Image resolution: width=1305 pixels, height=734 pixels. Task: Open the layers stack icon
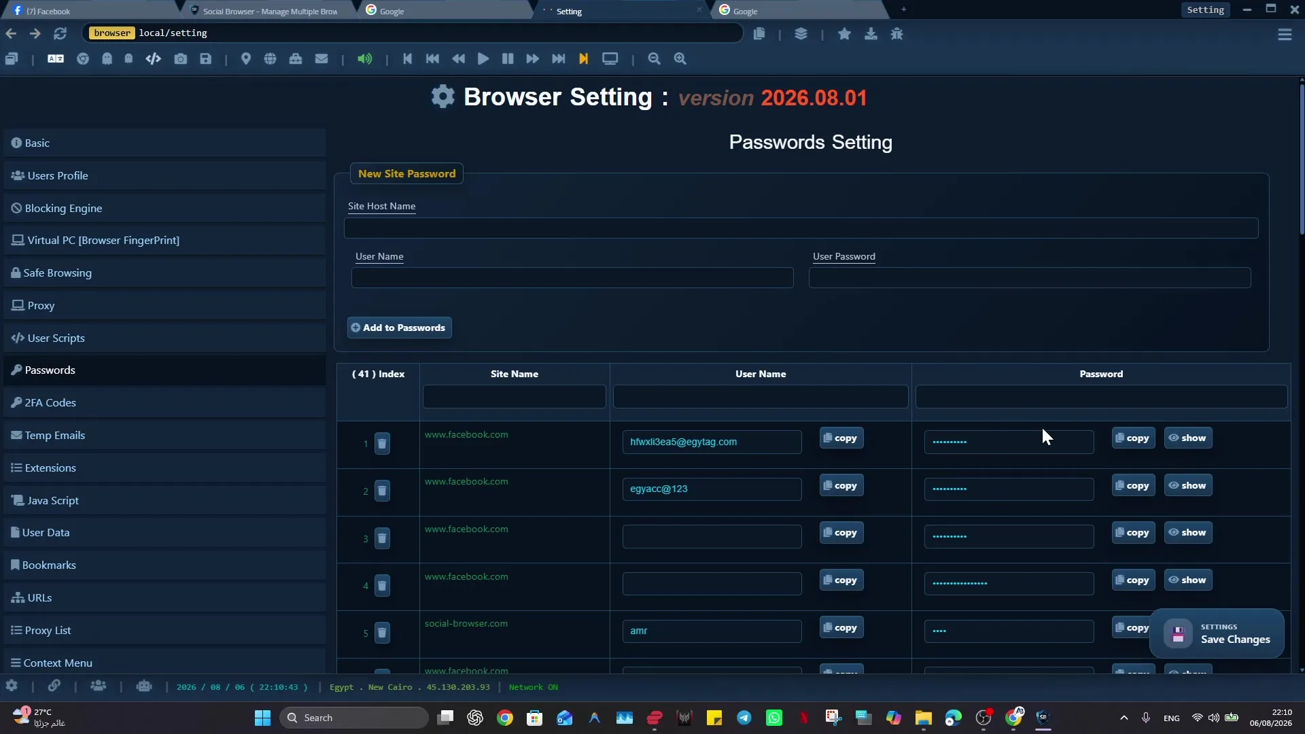coord(801,33)
